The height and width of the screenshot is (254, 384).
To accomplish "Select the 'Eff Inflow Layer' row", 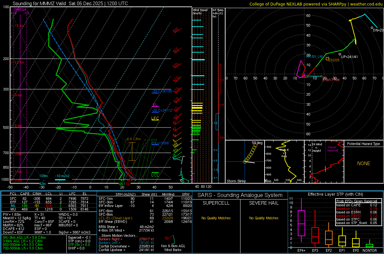I will 145,206.
